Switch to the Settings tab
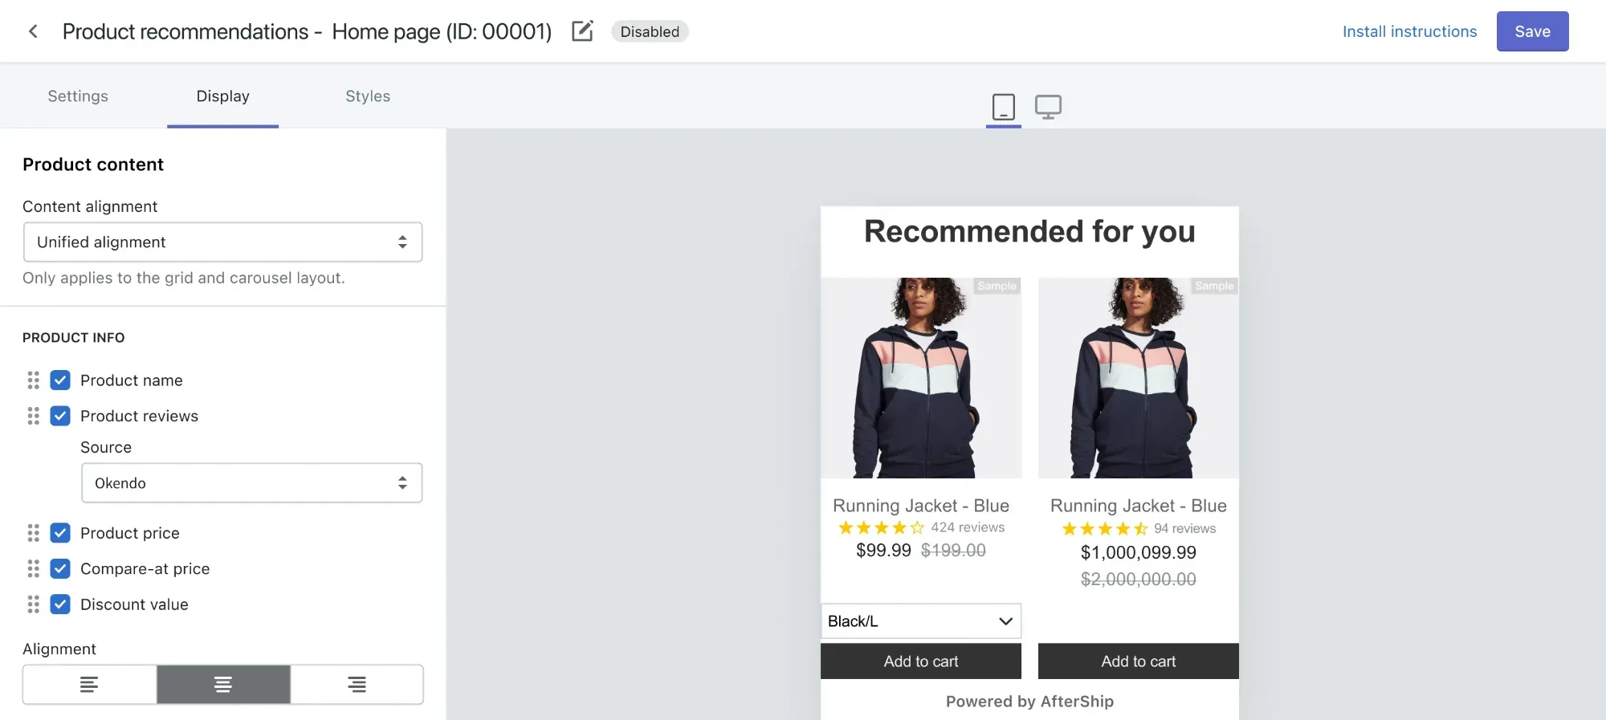The height and width of the screenshot is (720, 1606). (x=77, y=96)
